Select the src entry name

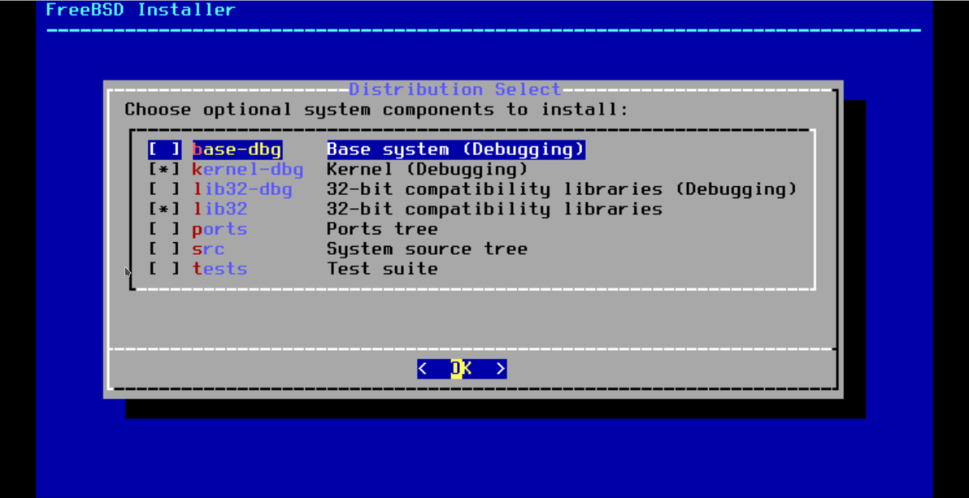208,249
